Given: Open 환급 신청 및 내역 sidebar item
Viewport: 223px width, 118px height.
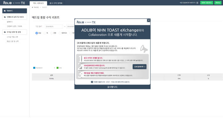Looking at the screenshot, I should point(13,41).
